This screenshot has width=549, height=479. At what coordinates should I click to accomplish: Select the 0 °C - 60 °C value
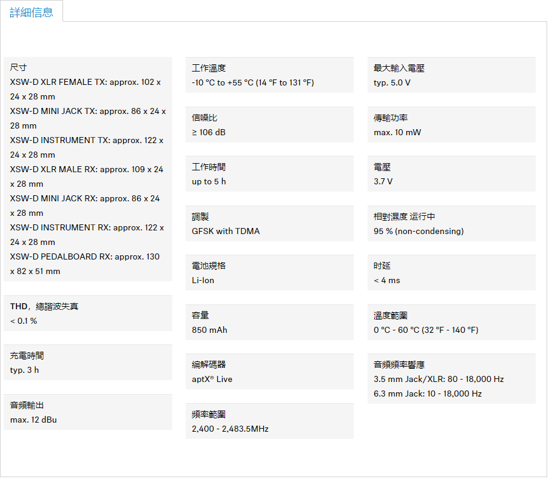[x=426, y=330]
